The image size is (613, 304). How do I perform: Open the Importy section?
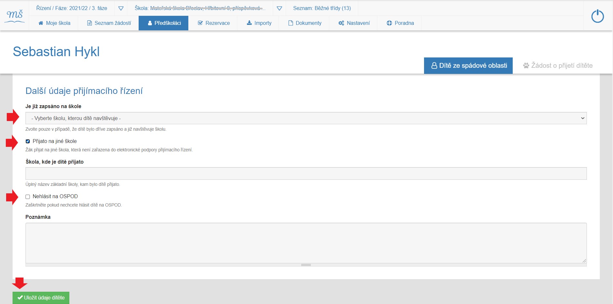[258, 23]
